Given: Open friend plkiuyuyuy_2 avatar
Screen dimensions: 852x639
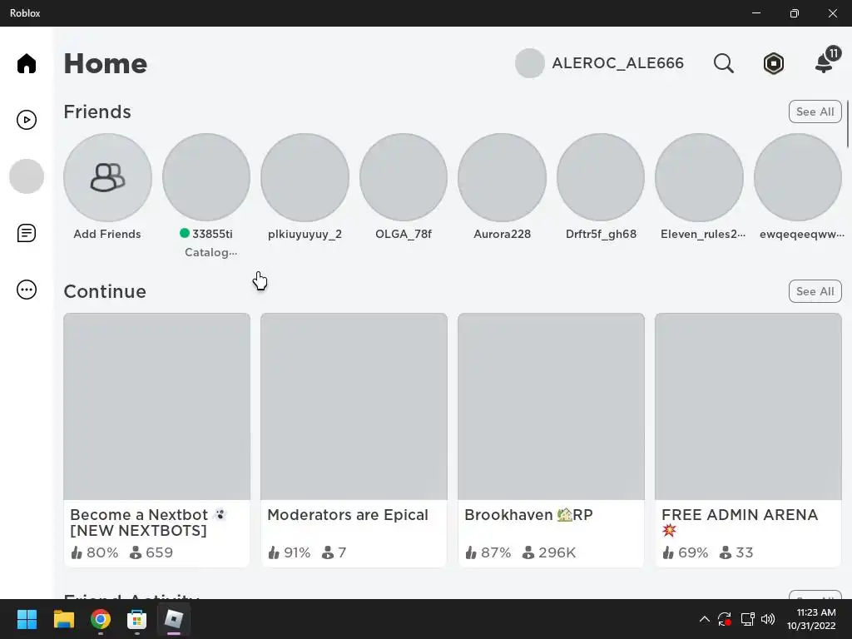Looking at the screenshot, I should pyautogui.click(x=305, y=177).
